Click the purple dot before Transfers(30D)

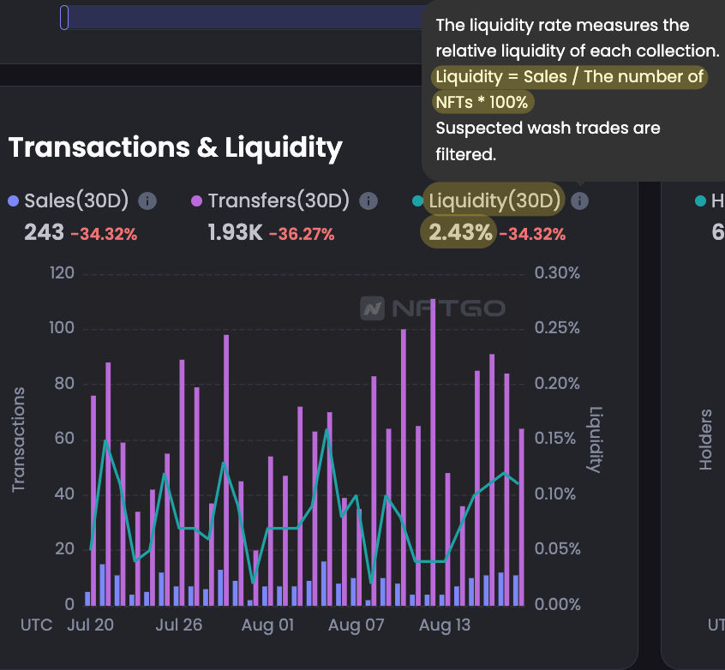pos(196,201)
